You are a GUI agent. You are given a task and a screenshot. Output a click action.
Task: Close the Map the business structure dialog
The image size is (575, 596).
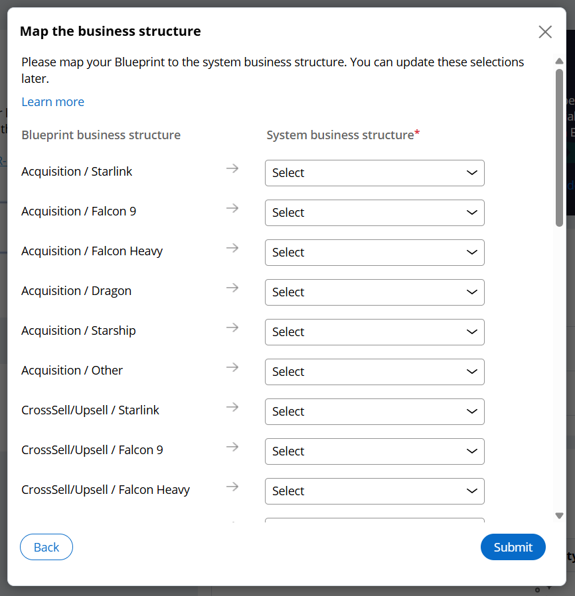tap(545, 32)
